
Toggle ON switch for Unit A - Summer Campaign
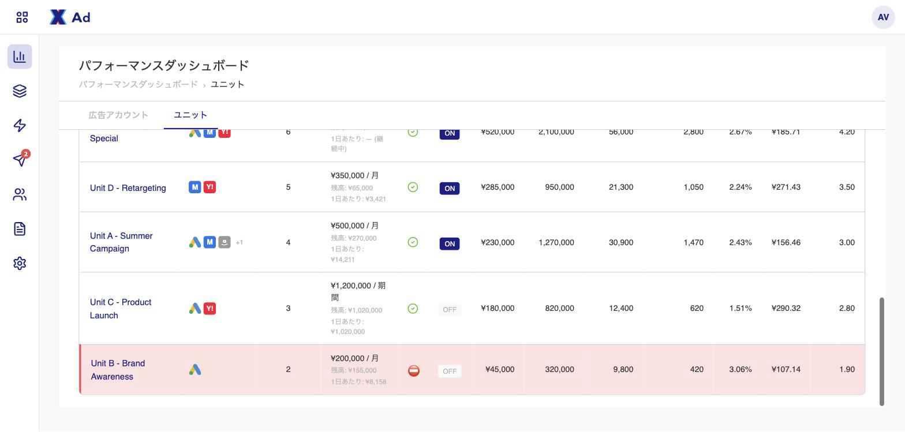click(450, 243)
